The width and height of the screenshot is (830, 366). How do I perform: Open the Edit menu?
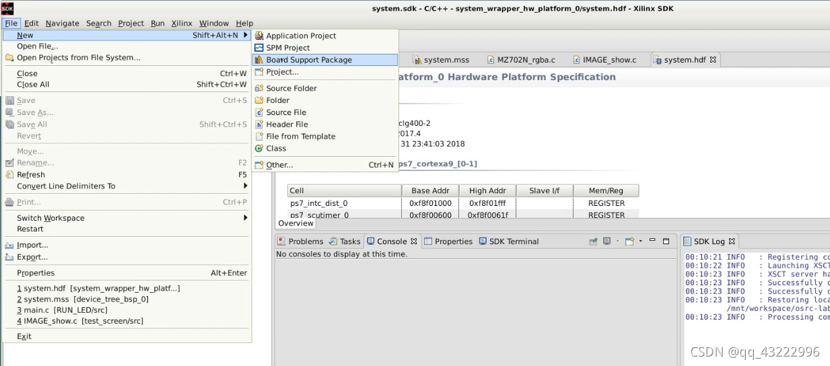coord(32,23)
